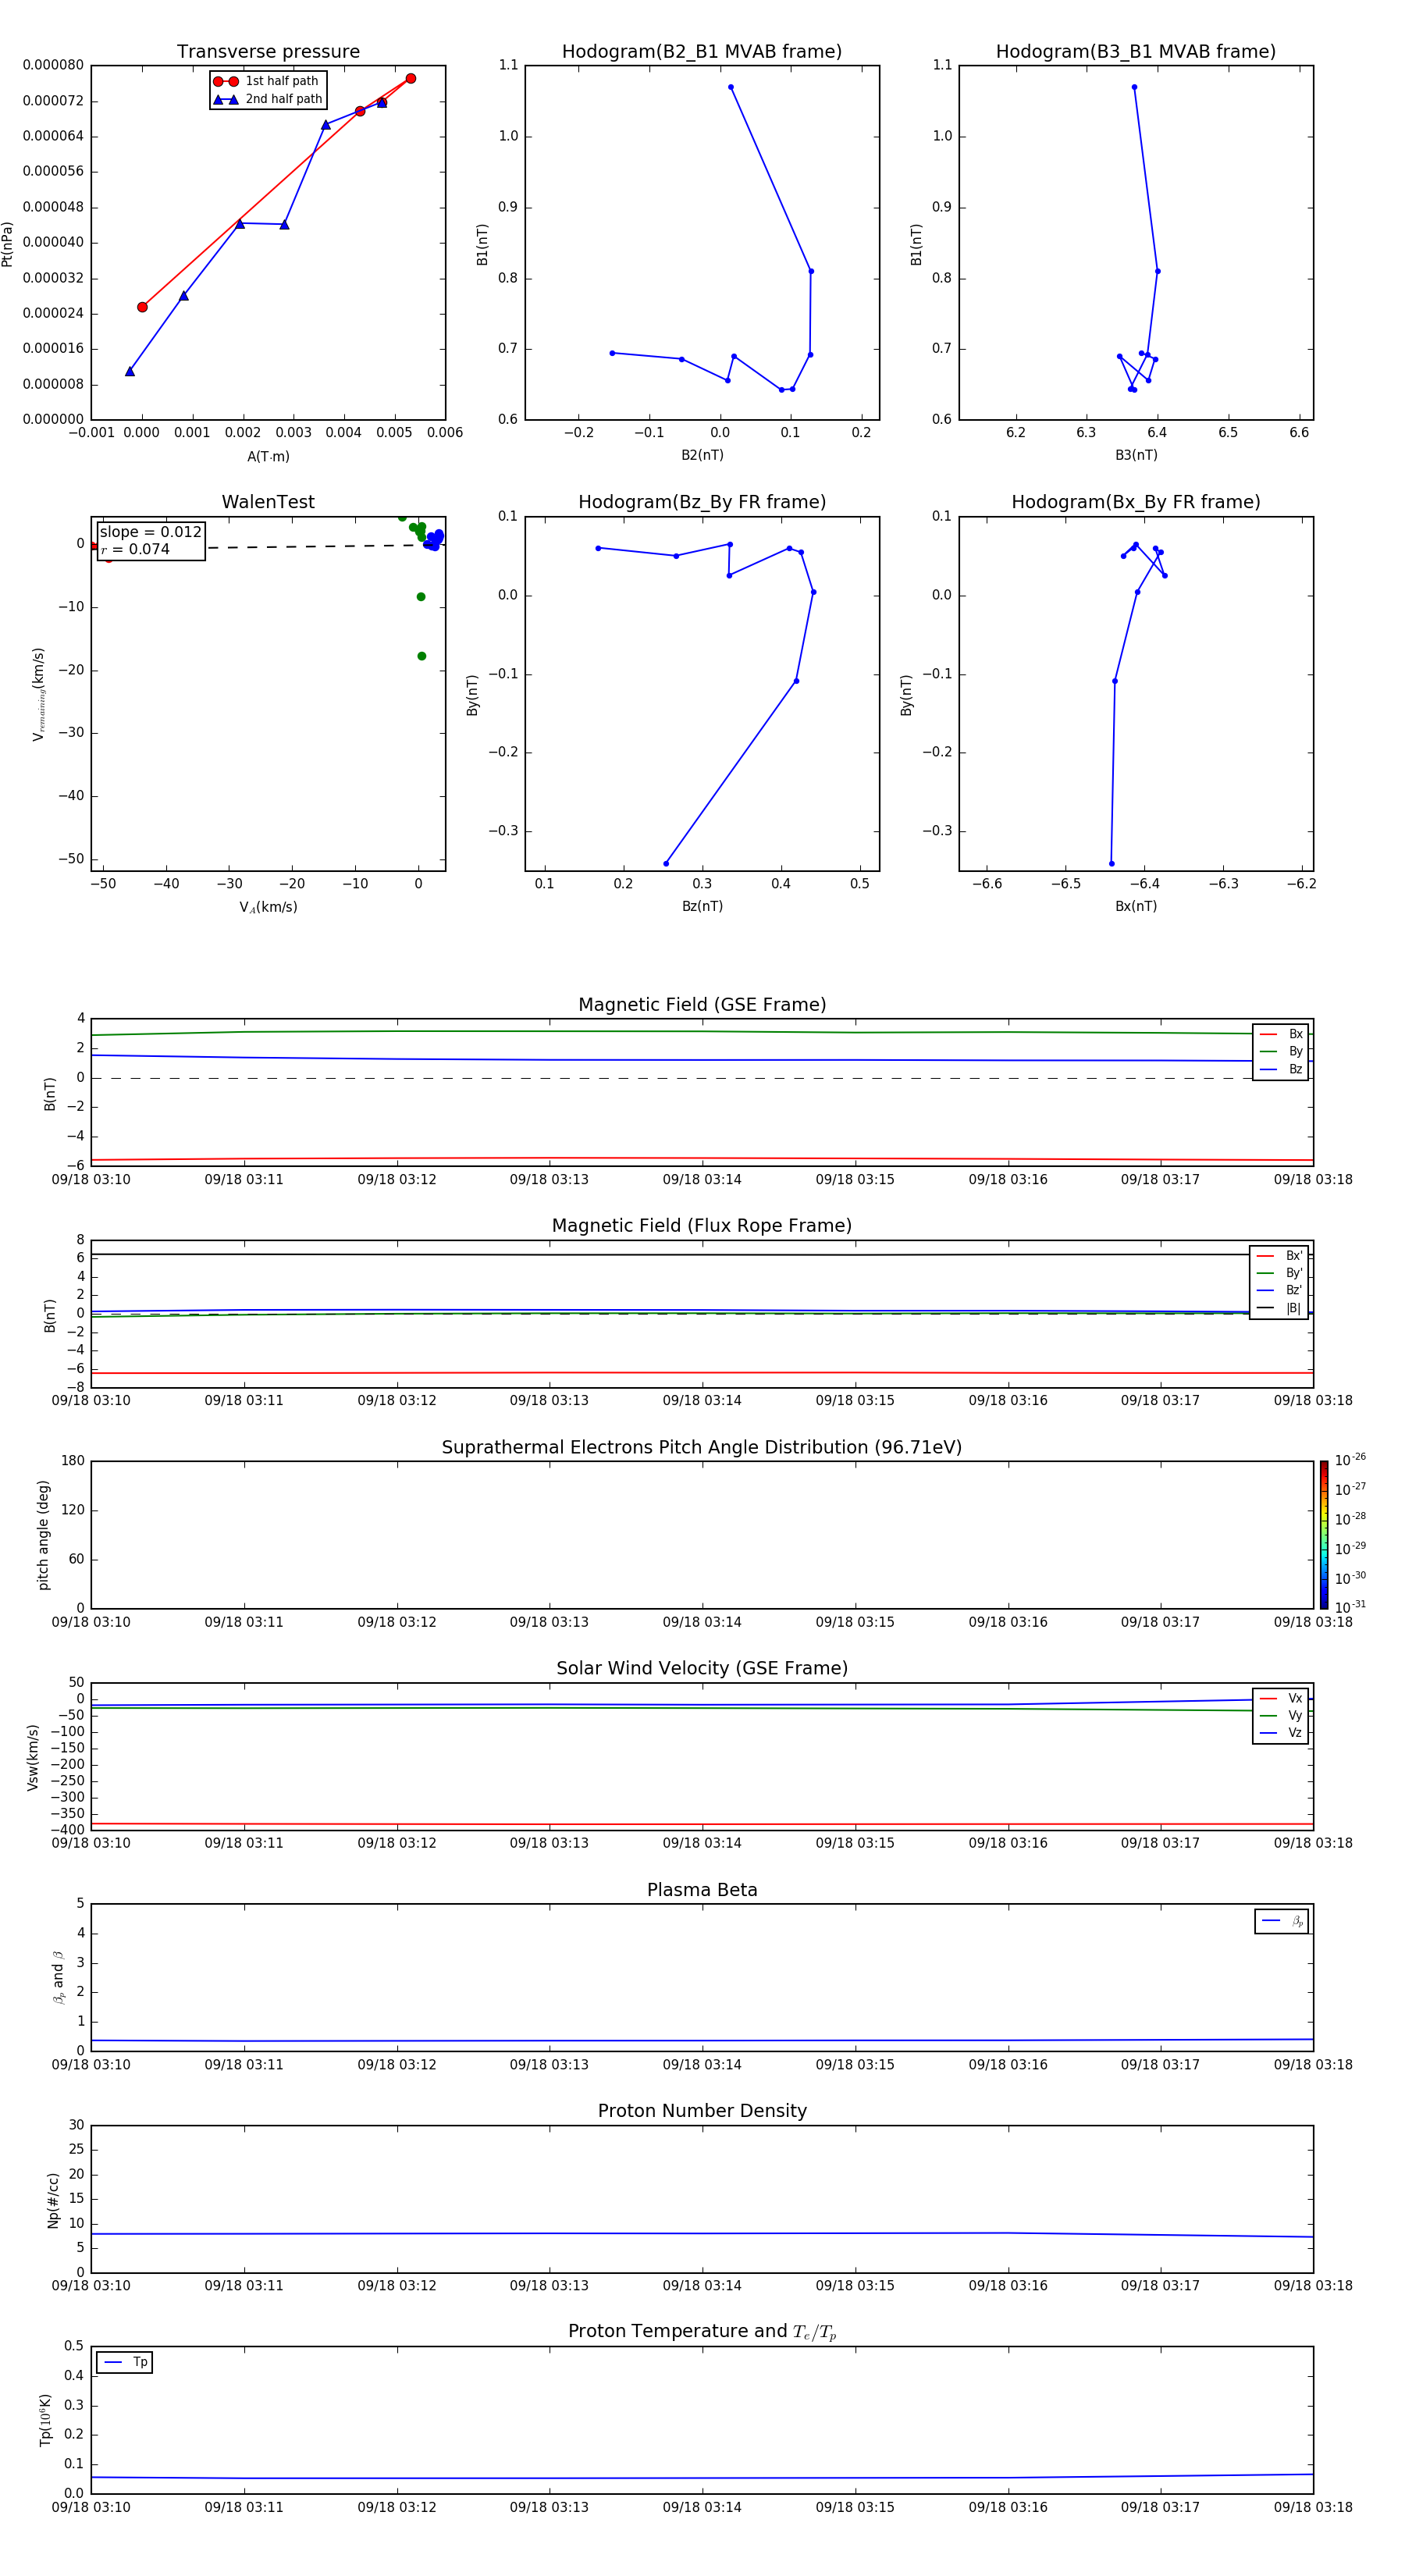Screen dimensions: 1405x2576
Task: Click the lowest blue triangle in Transverse pressure
Action: click(130, 371)
